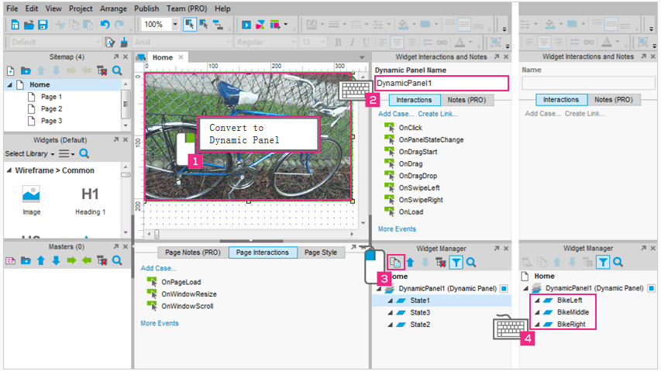Click the Undo icon in toolbar
The width and height of the screenshot is (661, 371).
(x=105, y=25)
